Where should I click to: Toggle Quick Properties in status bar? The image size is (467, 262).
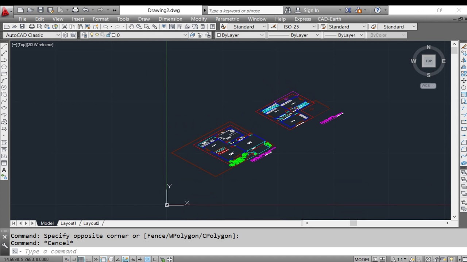pyautogui.click(x=155, y=259)
